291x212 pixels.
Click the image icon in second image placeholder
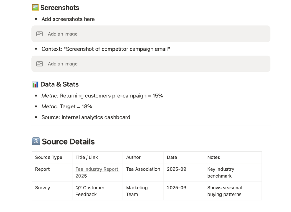pos(40,64)
